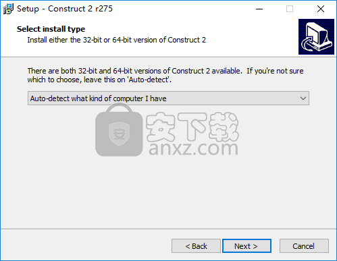Click the 'Select install type' heading

click(x=51, y=29)
